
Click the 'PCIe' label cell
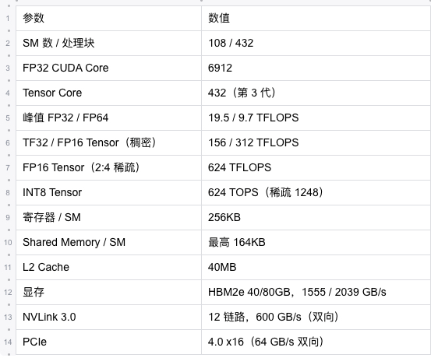(x=108, y=342)
